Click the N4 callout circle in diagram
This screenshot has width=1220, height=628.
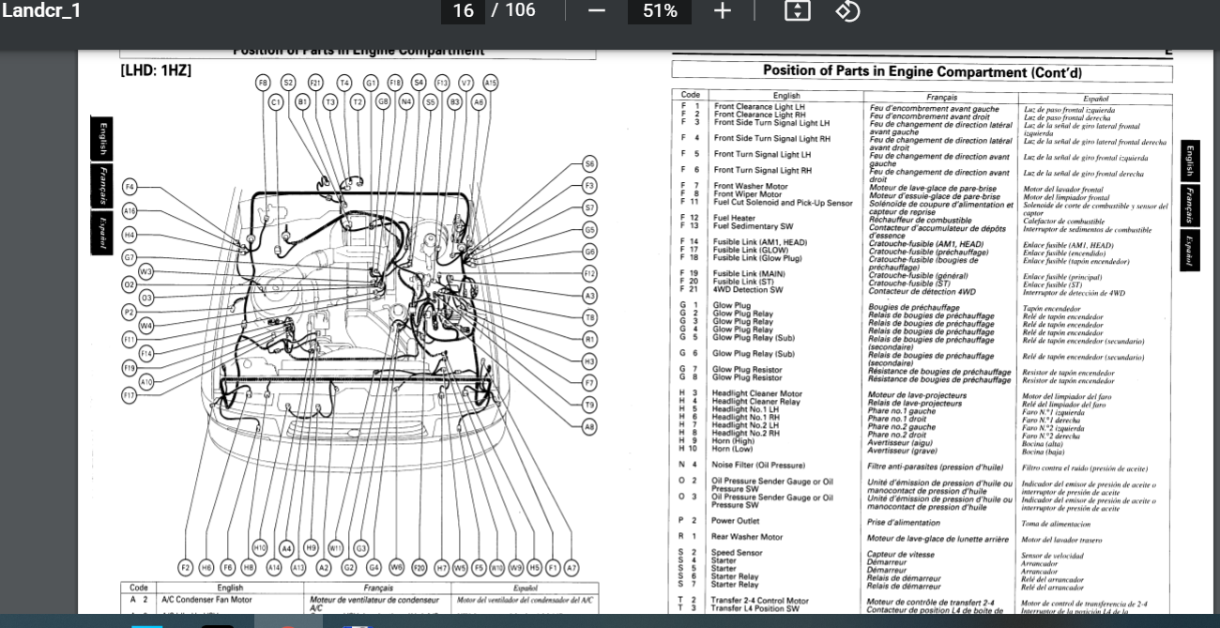click(406, 101)
